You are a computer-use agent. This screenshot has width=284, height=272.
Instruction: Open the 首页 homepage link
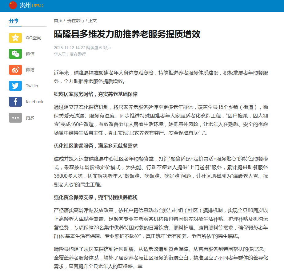click(58, 21)
